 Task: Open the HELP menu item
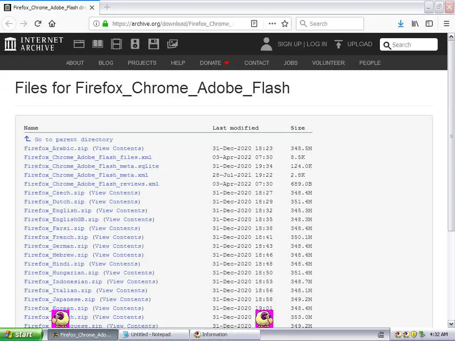point(178,63)
